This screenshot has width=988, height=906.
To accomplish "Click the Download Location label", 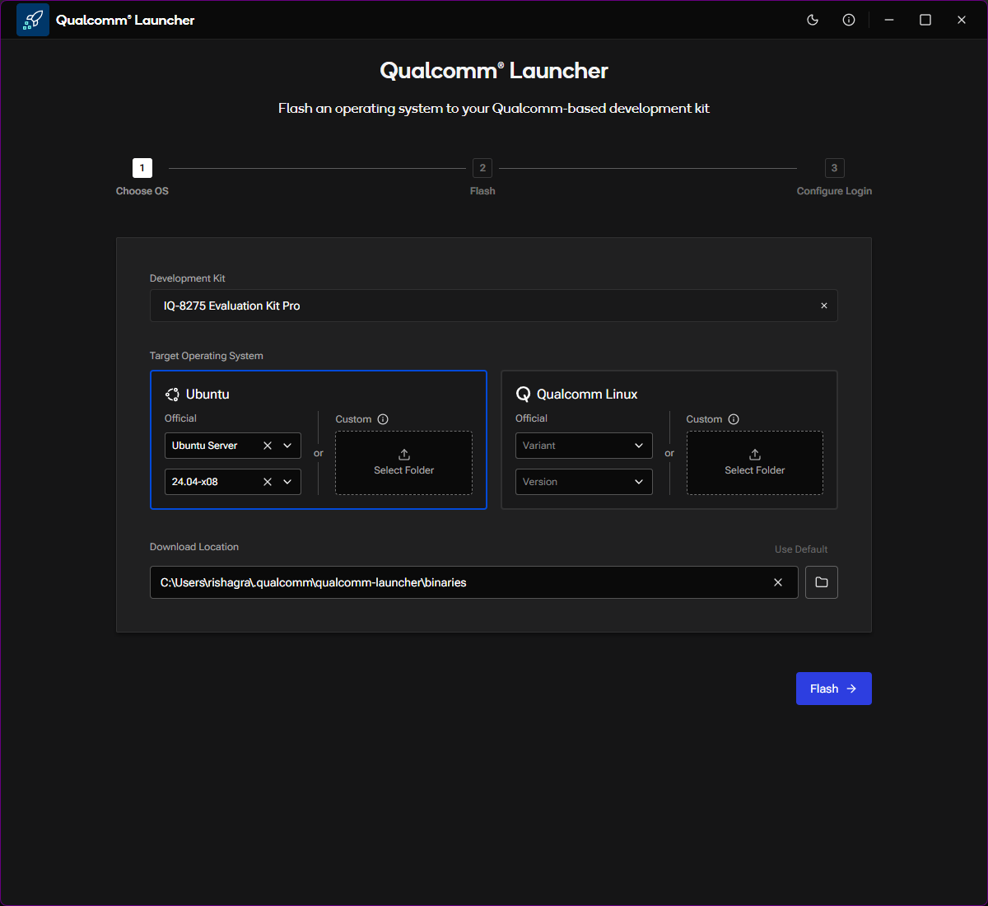I will tap(194, 547).
